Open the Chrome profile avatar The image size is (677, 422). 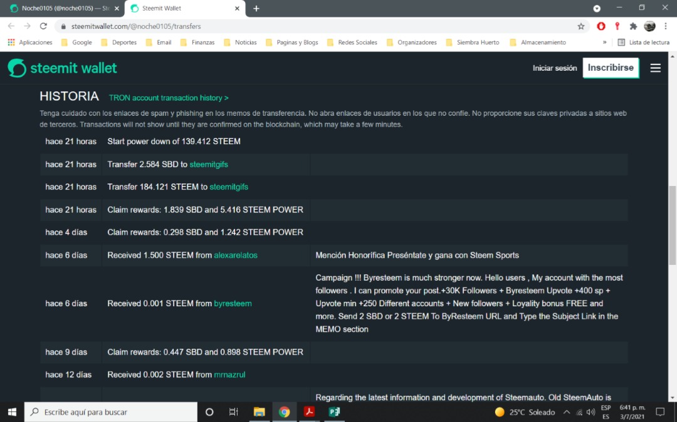(649, 26)
